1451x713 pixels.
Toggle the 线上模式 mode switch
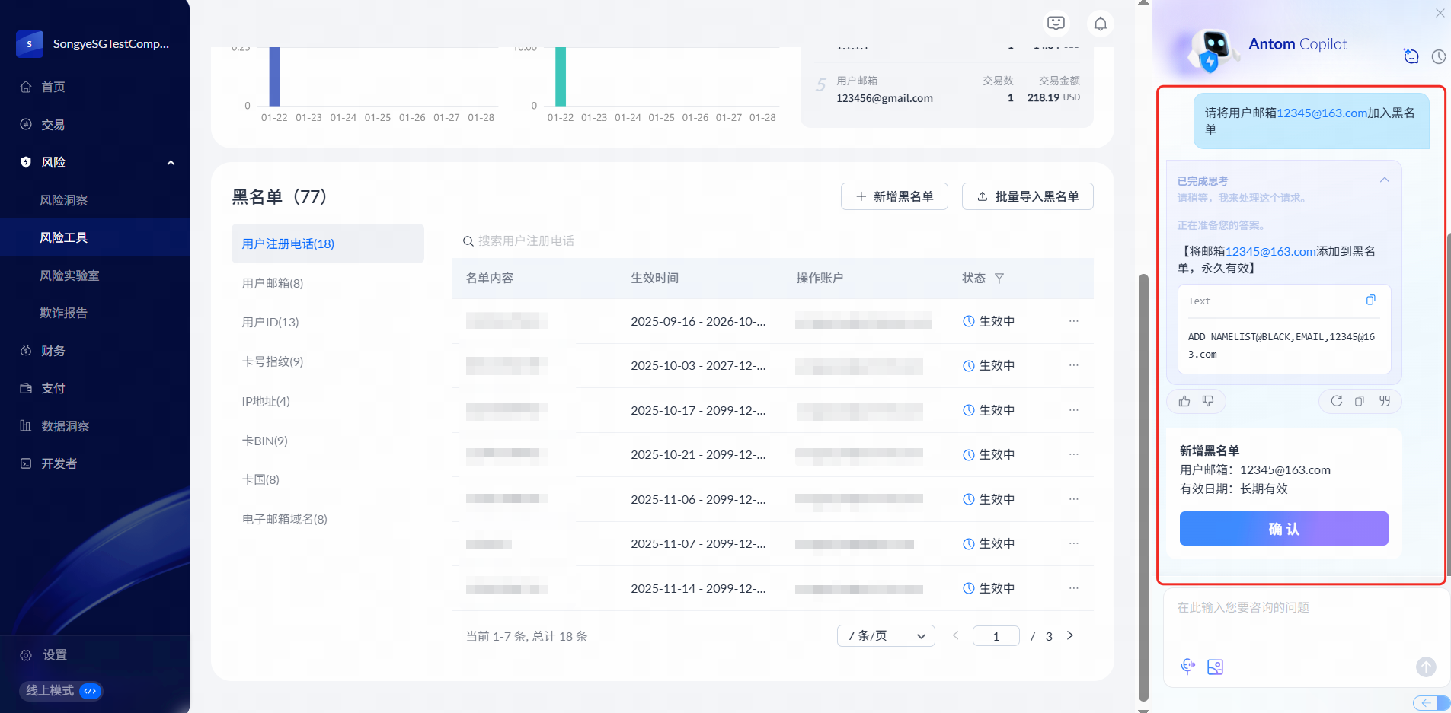pos(90,691)
